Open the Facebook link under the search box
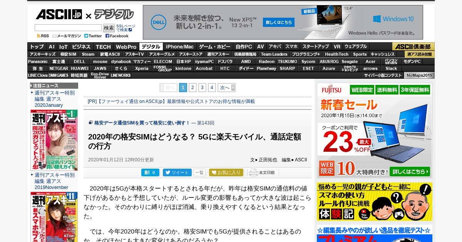This screenshot has height=242, width=462. (117, 36)
